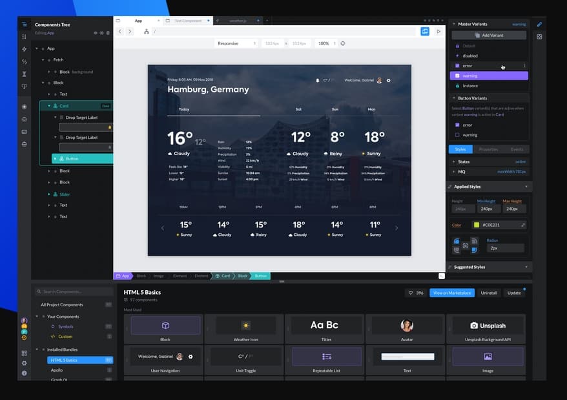Collapse the App tree node

(x=37, y=48)
